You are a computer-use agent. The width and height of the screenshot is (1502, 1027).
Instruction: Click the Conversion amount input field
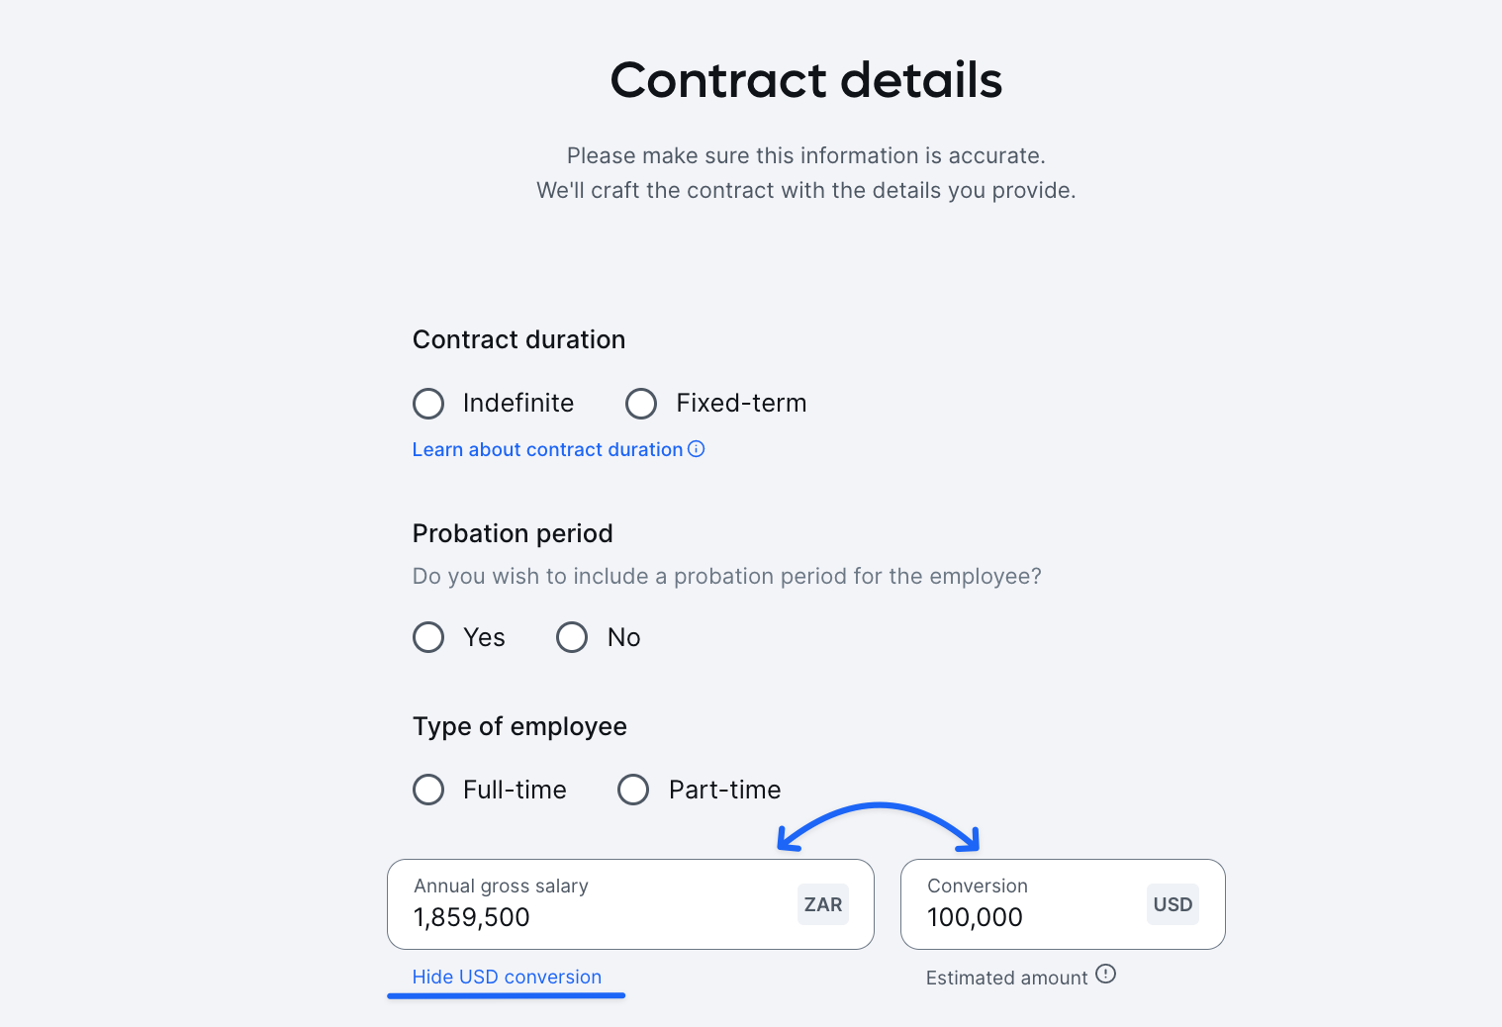(1063, 904)
